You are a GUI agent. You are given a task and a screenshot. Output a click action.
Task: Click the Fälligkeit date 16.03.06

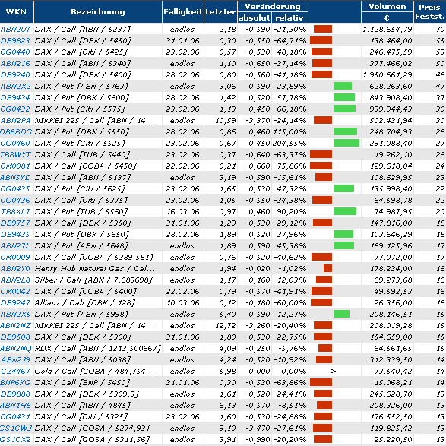[183, 211]
